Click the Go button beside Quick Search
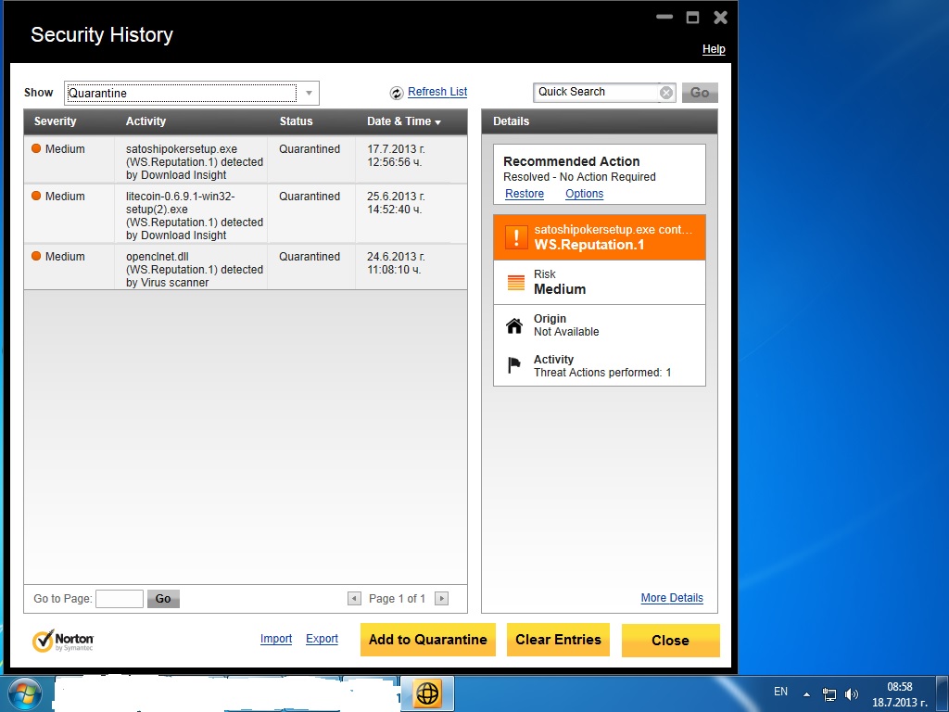This screenshot has width=949, height=712. [700, 93]
